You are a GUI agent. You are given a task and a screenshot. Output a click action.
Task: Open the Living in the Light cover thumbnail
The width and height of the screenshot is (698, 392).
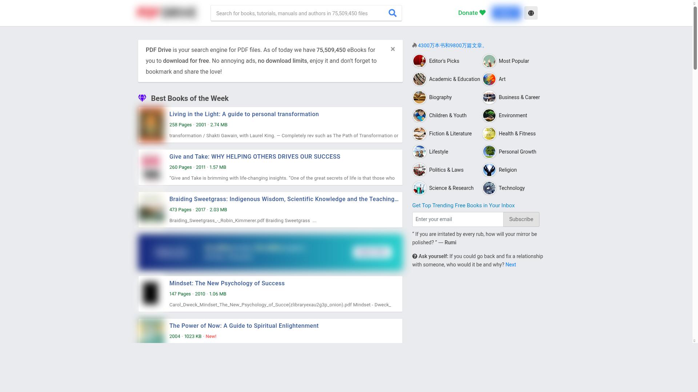pos(152,125)
